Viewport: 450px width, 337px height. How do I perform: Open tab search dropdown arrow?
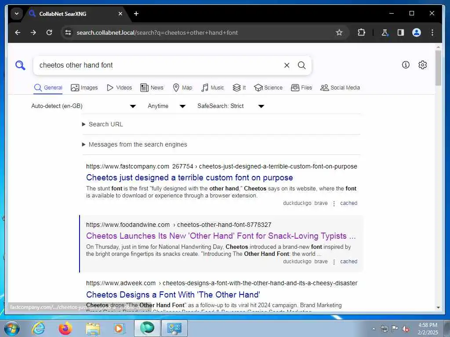(x=17, y=14)
